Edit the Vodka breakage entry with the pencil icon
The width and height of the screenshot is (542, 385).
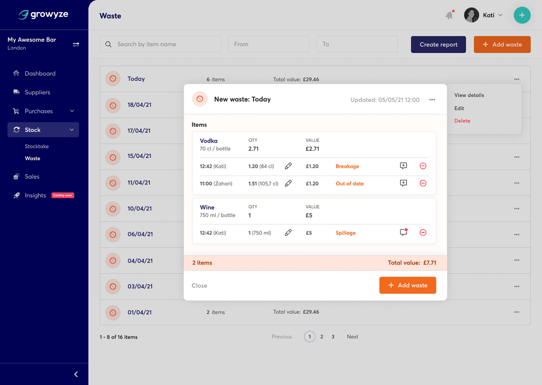click(289, 166)
